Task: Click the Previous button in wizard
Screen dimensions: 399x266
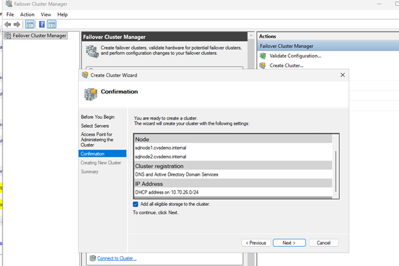Action: (x=256, y=243)
